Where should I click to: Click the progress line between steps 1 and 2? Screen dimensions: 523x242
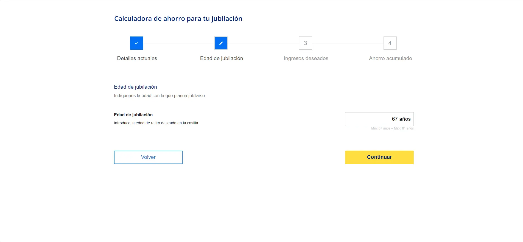pos(178,44)
